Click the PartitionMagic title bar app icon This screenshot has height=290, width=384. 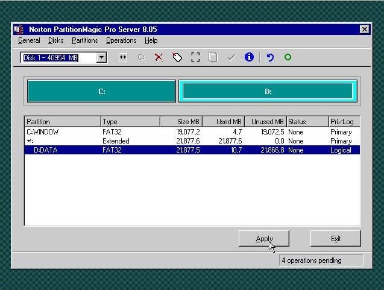[19, 30]
